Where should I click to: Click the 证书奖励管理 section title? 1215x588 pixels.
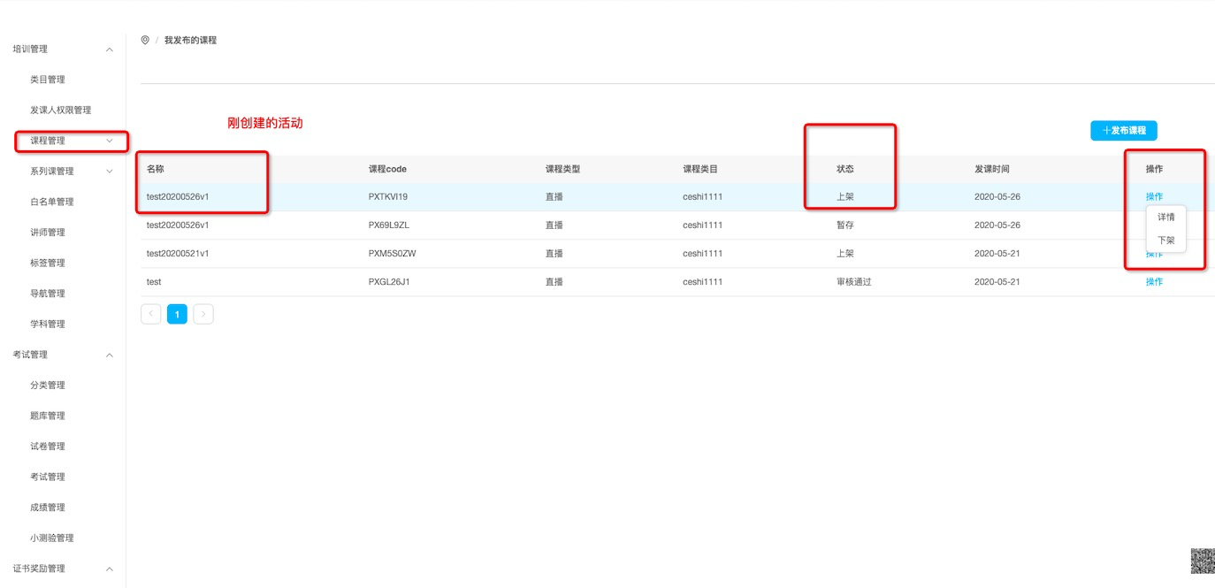pos(39,569)
